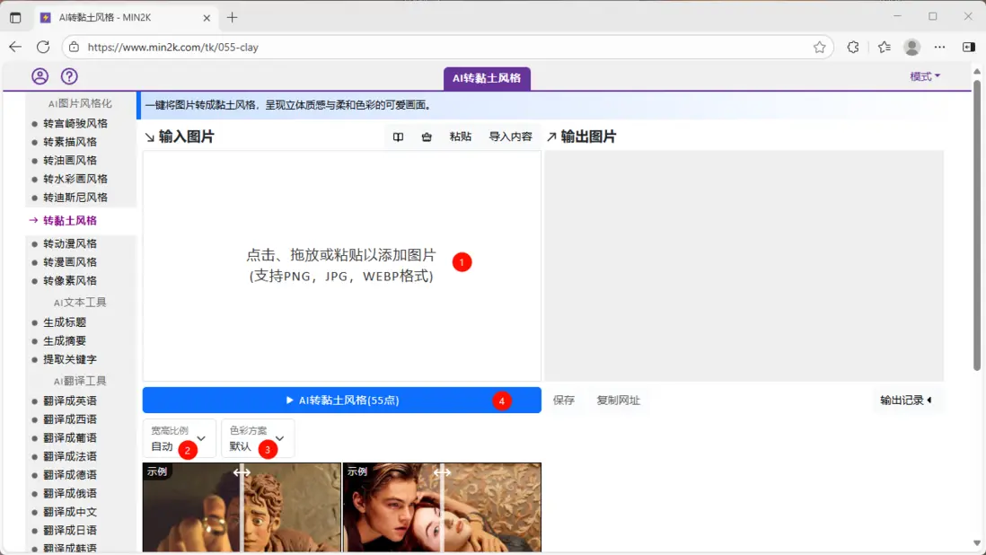986x555 pixels.
Task: Open 翻译成德语 tool
Action: point(70,475)
